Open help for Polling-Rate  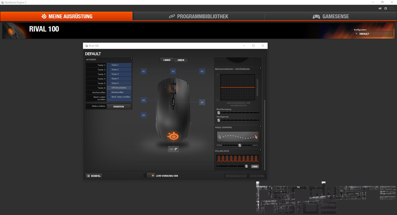[x=260, y=150]
